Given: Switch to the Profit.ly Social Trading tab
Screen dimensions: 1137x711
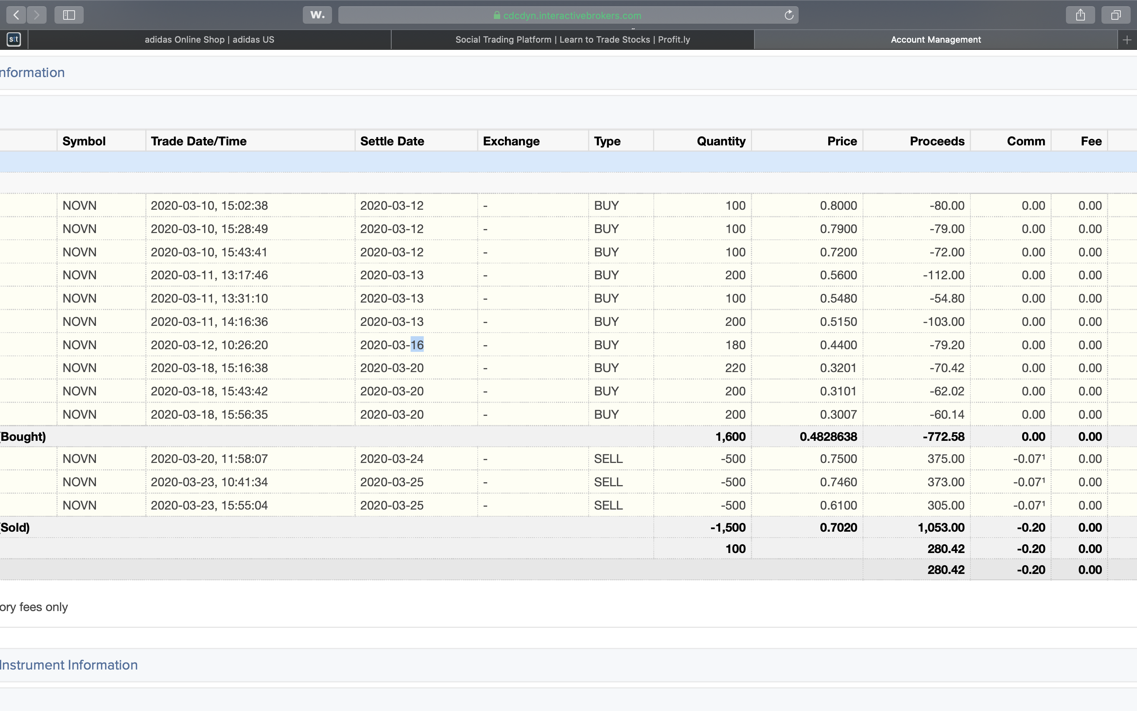Looking at the screenshot, I should (572, 40).
